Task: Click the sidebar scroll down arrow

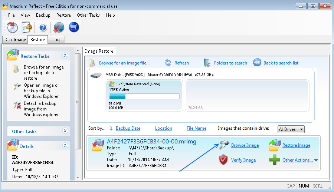Action: point(78,177)
